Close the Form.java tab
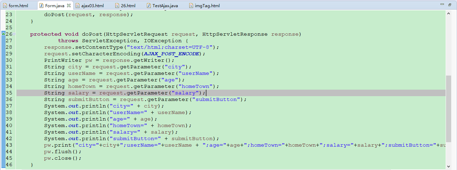The height and width of the screenshot is (170, 457). (69, 5)
